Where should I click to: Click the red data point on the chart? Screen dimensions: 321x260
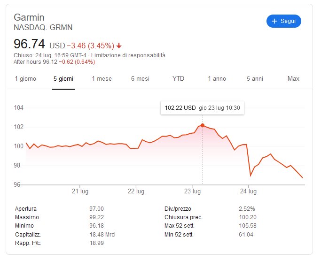tap(203, 125)
